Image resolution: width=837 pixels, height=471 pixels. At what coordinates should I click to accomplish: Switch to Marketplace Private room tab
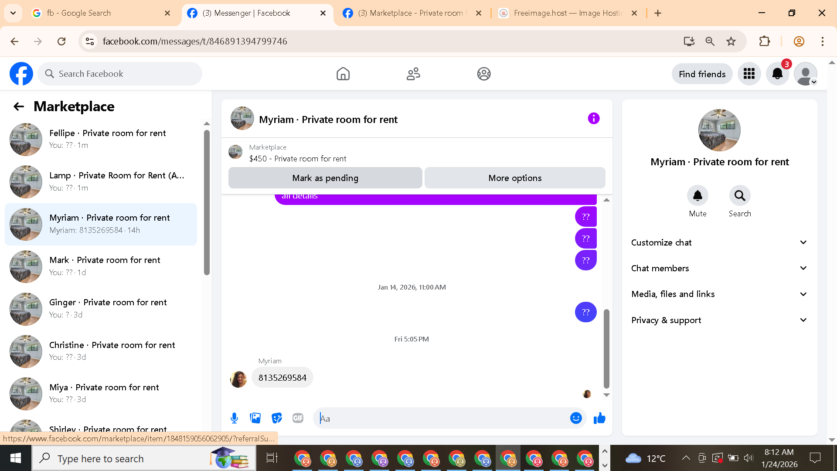tap(412, 13)
